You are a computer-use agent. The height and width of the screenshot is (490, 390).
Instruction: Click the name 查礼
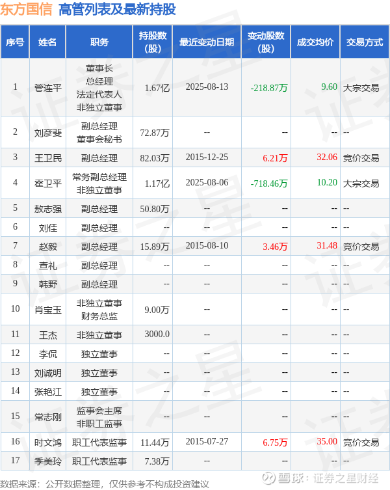[47, 265]
